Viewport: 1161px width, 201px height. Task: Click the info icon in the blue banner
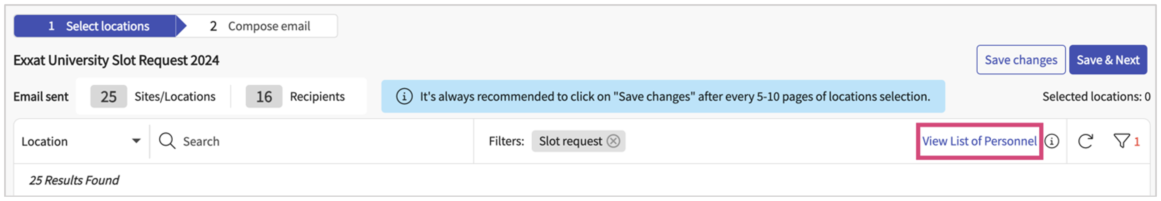coord(404,96)
